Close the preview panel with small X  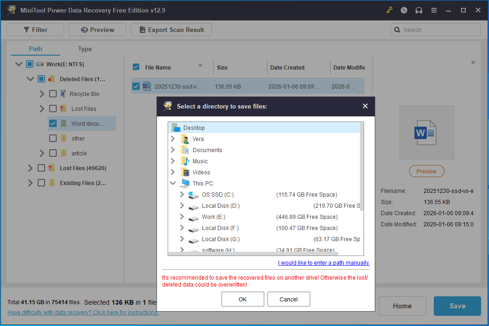point(473,63)
